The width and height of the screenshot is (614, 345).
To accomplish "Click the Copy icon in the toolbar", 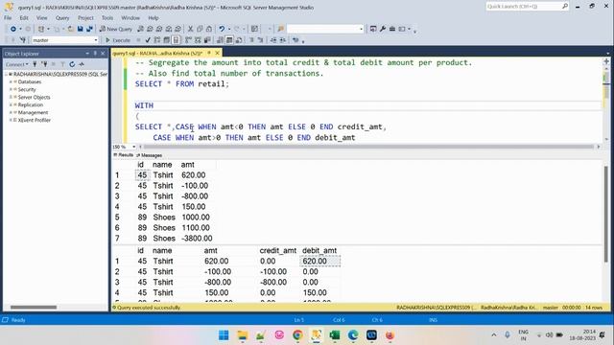I will [200, 29].
